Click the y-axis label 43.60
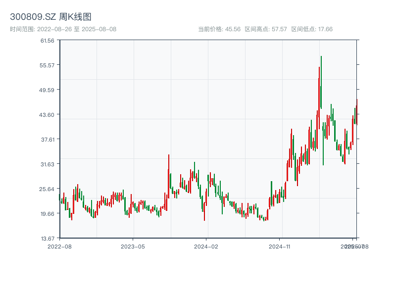Image resolution: width=396 pixels, height=297 pixels. point(47,115)
